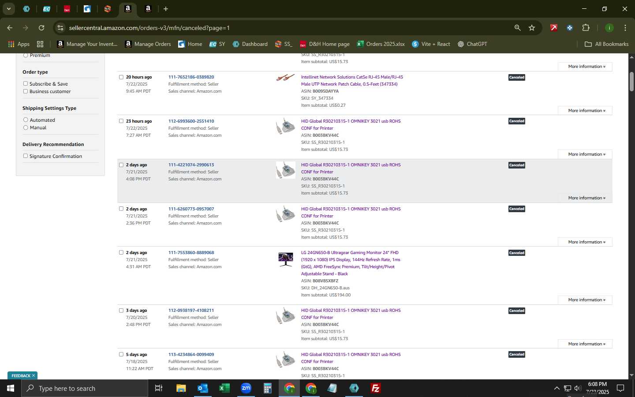Open Orders 2025.xlsx bookmark
The height and width of the screenshot is (397, 635).
tap(381, 44)
